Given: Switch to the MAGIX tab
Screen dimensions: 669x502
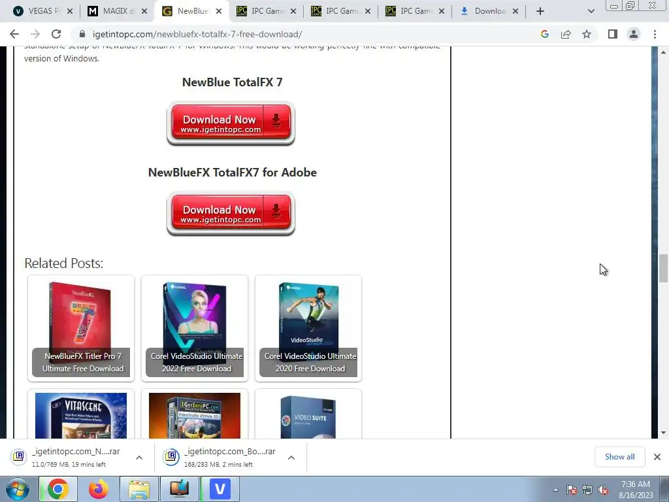Looking at the screenshot, I should [118, 11].
